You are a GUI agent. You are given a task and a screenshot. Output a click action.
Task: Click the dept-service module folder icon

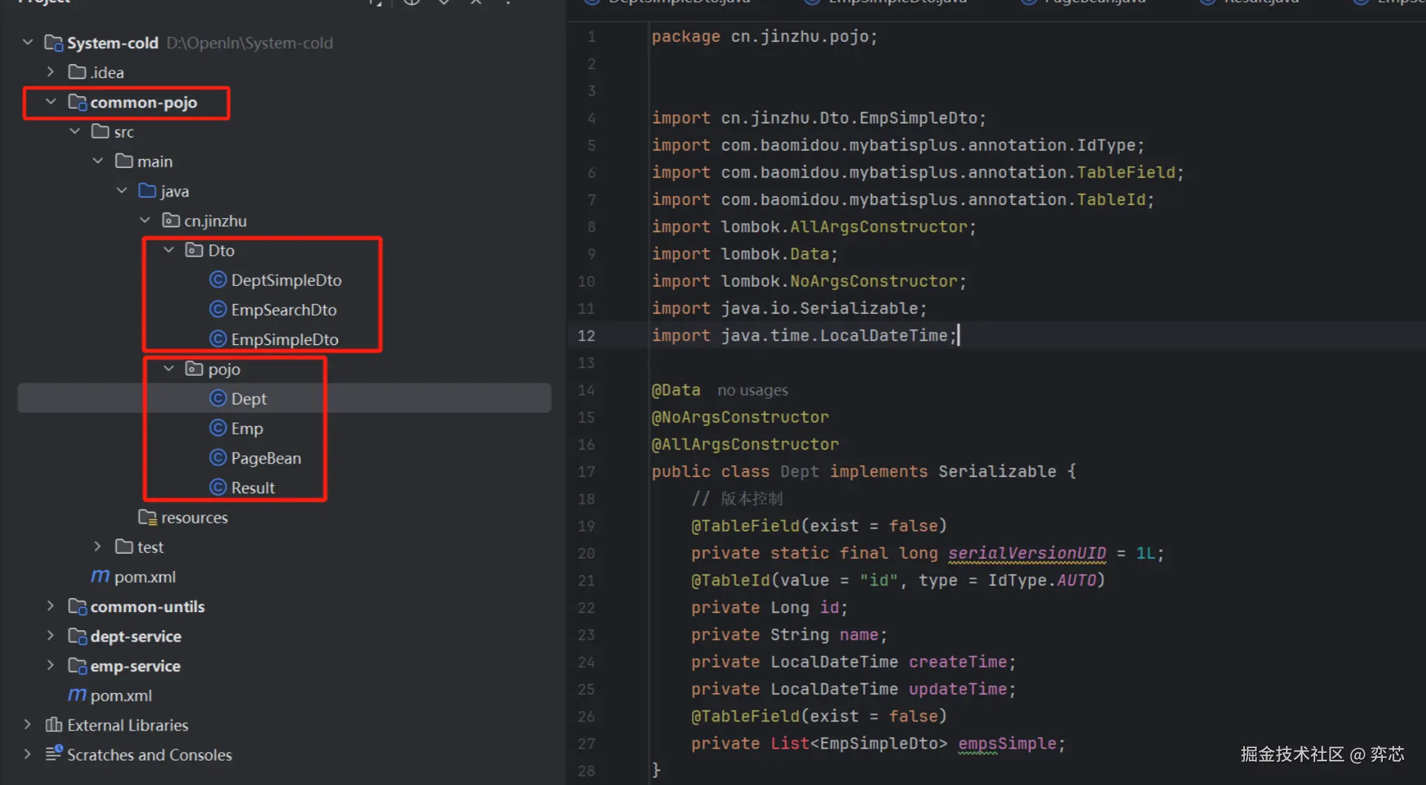click(77, 637)
